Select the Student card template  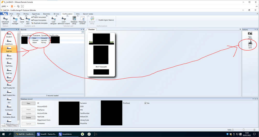tap(9, 35)
